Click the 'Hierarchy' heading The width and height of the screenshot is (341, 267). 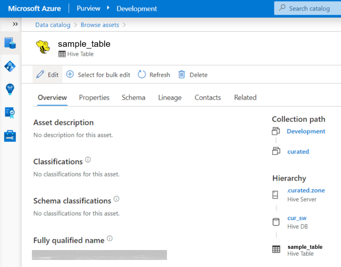click(289, 178)
